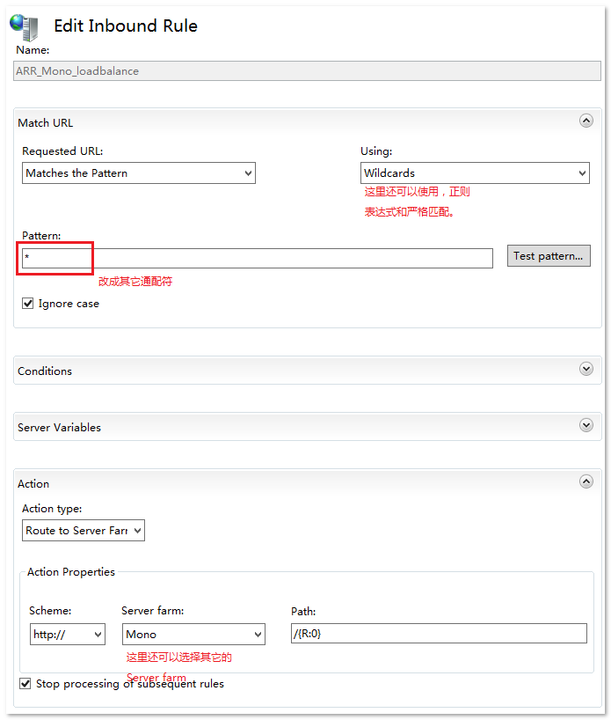Click the Test pattern button
Viewport: 611px width, 720px height.
(x=549, y=256)
